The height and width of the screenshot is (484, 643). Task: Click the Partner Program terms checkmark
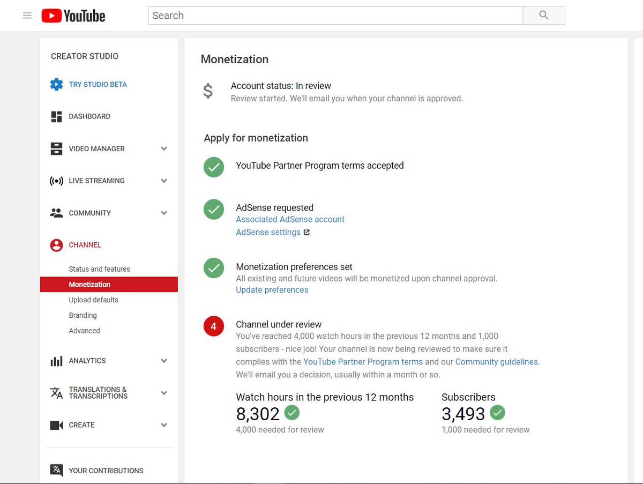click(x=214, y=167)
